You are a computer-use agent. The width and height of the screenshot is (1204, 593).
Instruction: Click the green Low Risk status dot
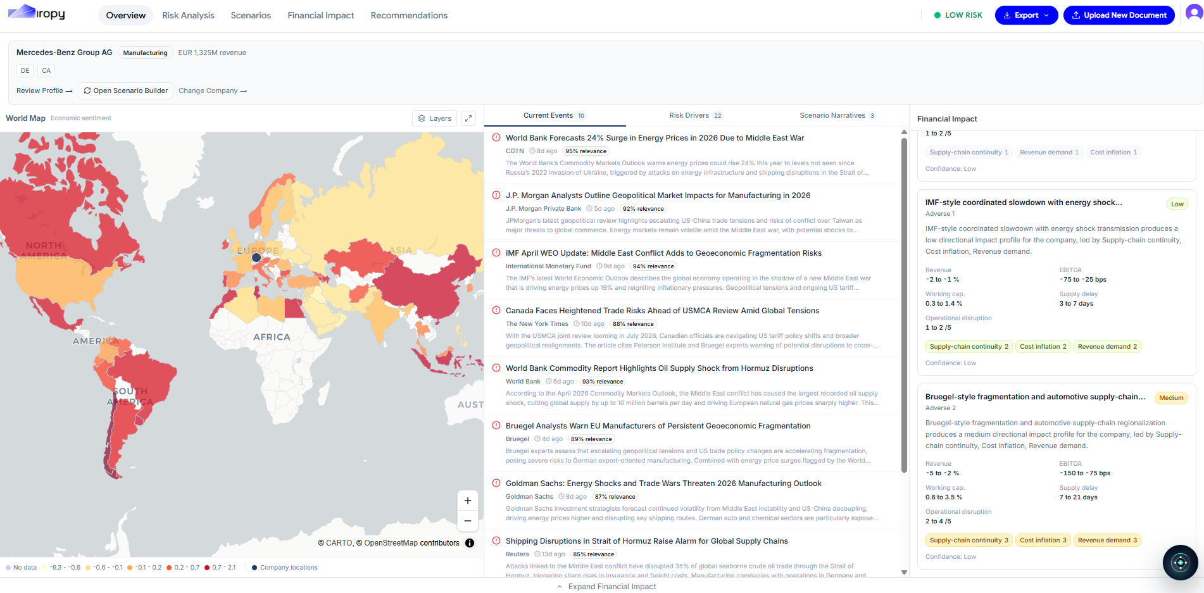[937, 15]
